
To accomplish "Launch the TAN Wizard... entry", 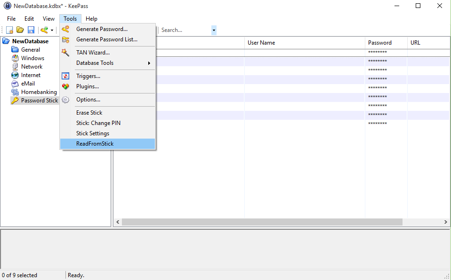I will 108,53.
